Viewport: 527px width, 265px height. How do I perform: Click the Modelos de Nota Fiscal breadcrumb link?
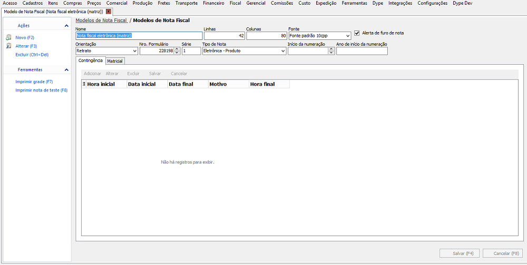pyautogui.click(x=101, y=21)
